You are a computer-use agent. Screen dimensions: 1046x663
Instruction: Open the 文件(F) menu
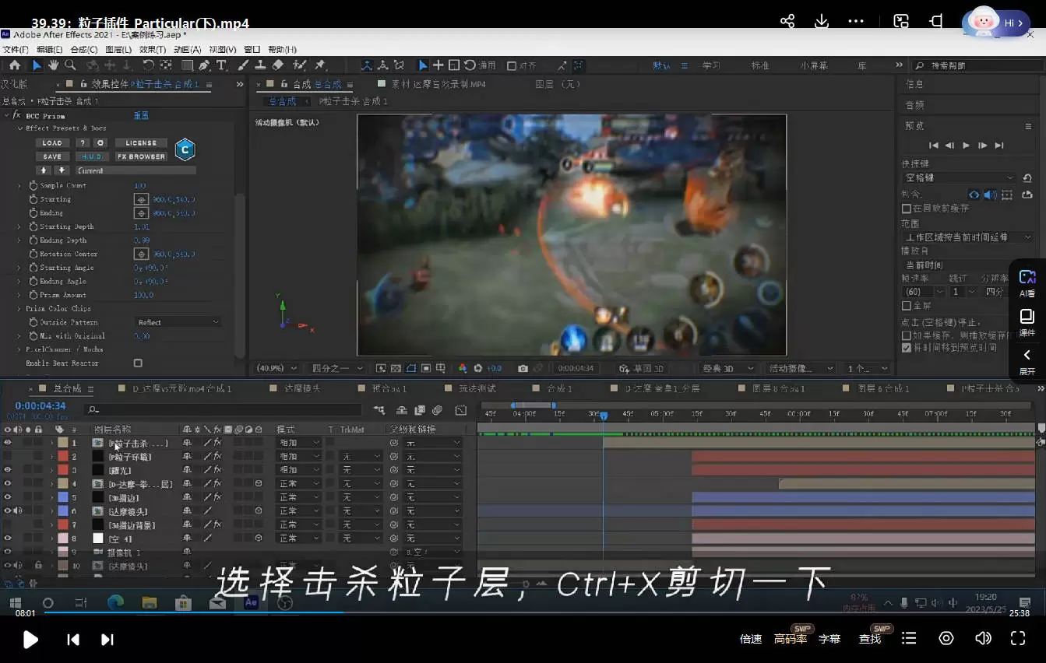(16, 50)
